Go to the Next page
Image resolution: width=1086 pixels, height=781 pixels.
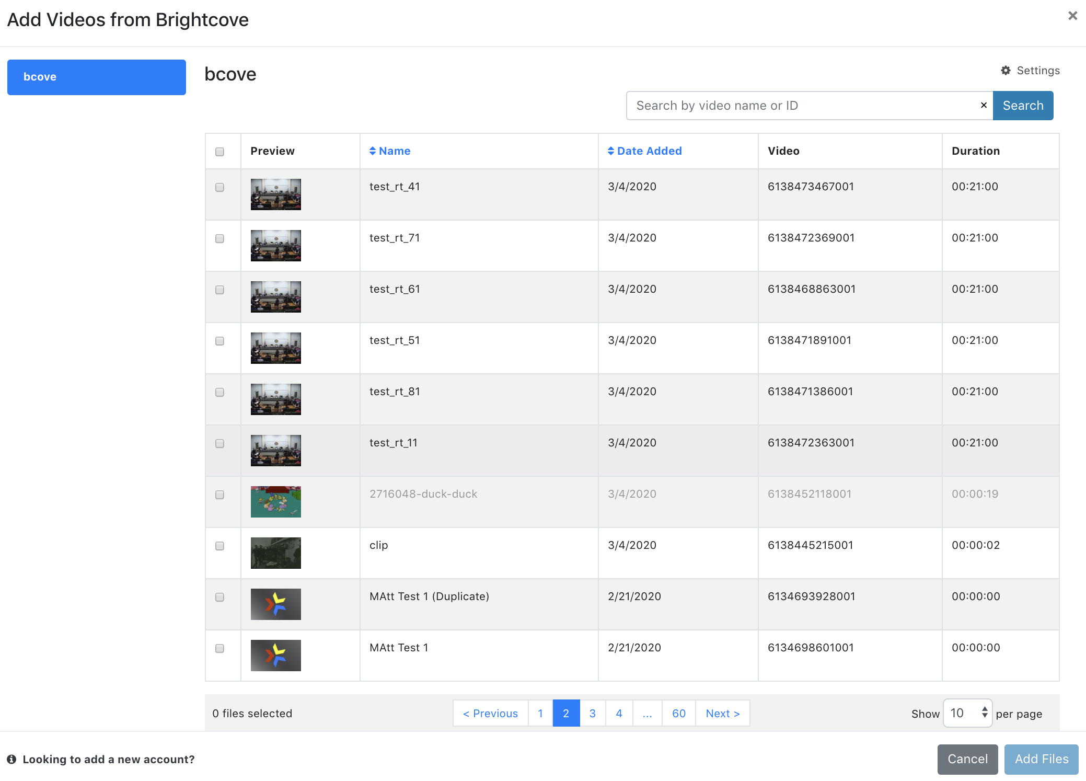tap(723, 713)
